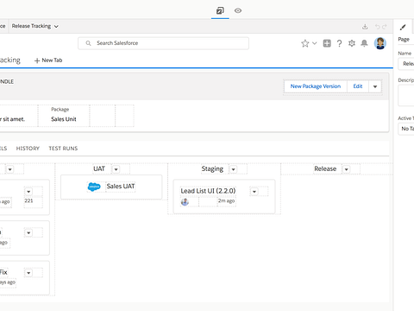Open more actions dropdown beside Edit

tap(375, 86)
